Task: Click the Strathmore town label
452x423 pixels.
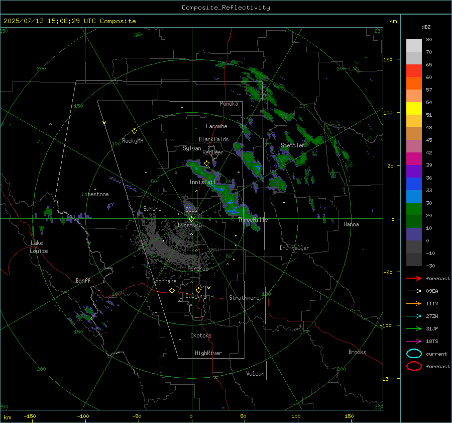Action: click(x=244, y=298)
